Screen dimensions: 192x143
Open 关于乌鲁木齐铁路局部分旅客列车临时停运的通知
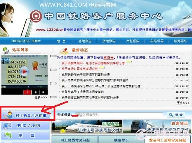(95, 80)
